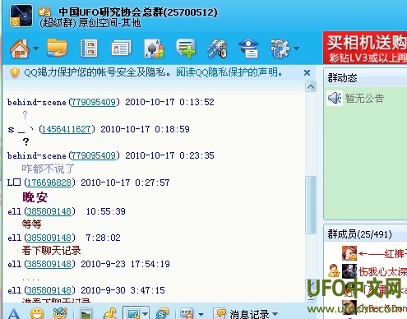
Task: Click the magnifier S search icon
Action: pos(163,314)
